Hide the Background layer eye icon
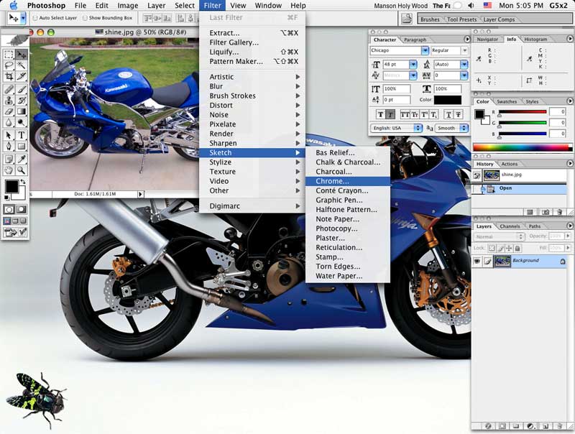This screenshot has width=575, height=434. pyautogui.click(x=477, y=261)
